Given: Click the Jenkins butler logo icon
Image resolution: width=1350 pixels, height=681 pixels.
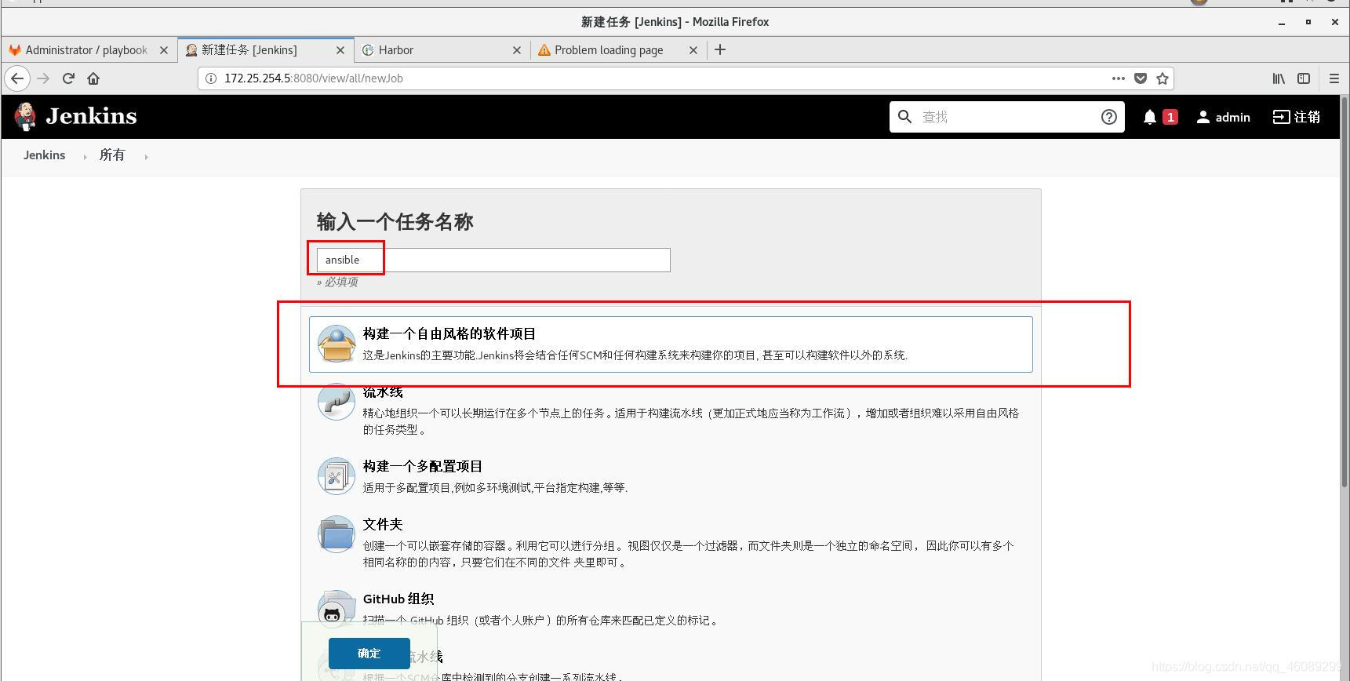Looking at the screenshot, I should [25, 117].
